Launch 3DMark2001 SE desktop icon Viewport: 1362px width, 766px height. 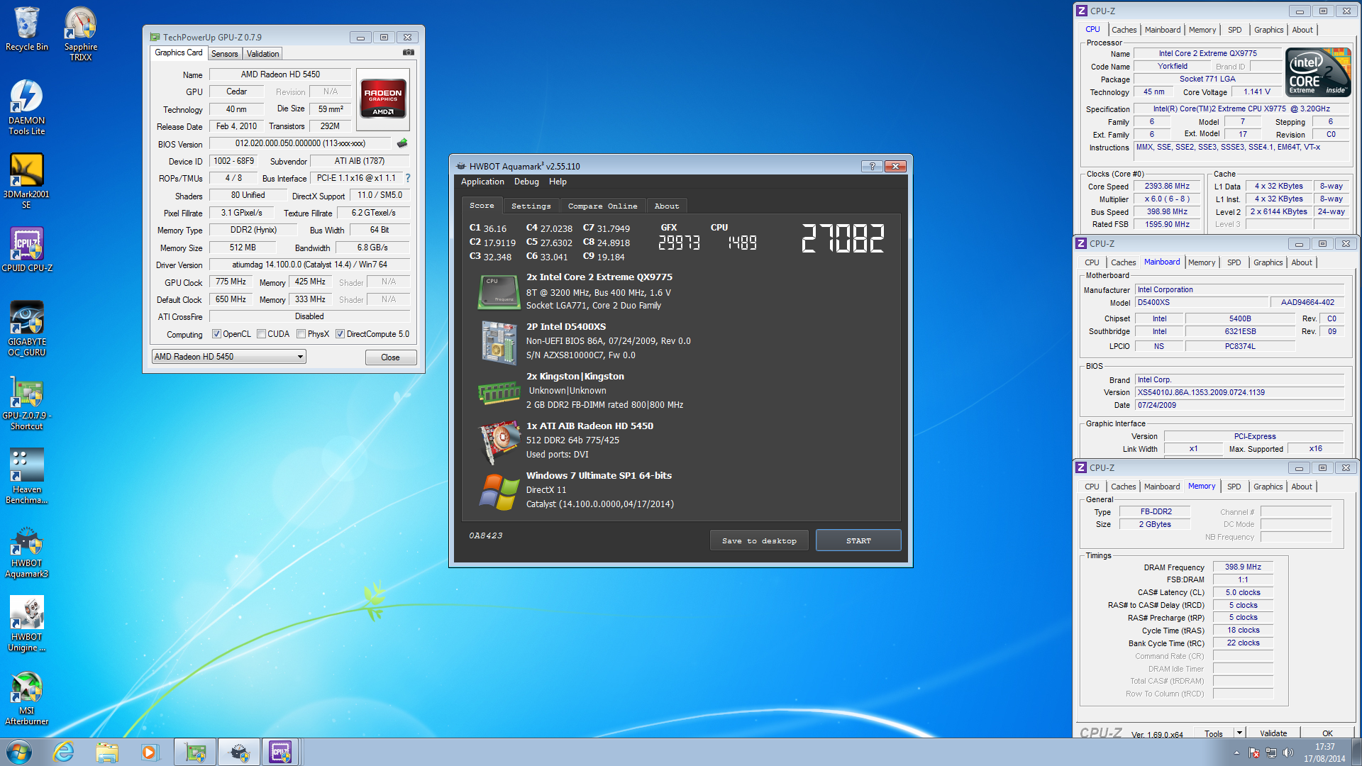(27, 181)
